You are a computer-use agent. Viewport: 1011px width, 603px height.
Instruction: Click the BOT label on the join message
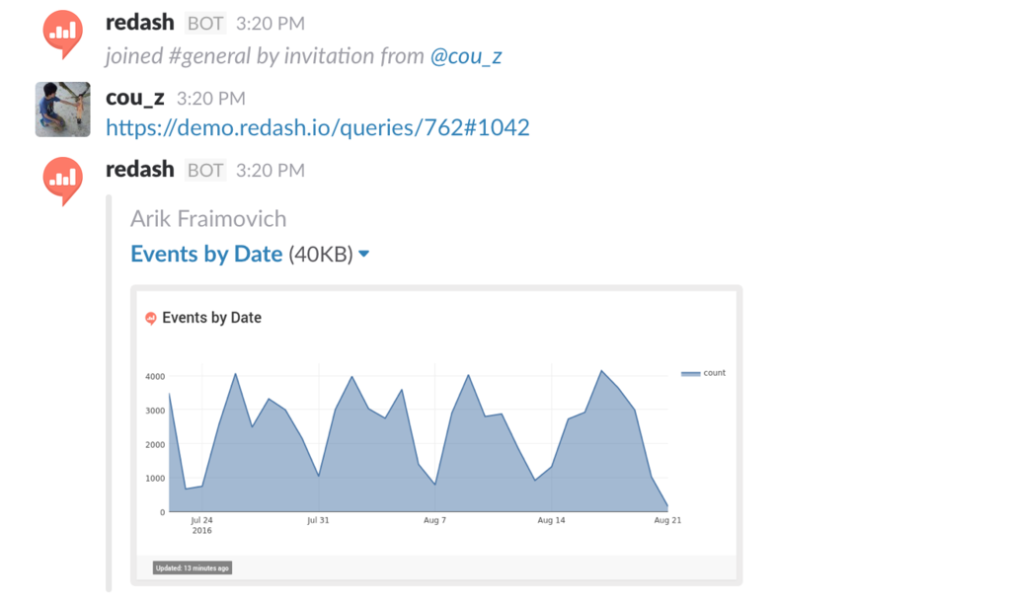tap(205, 24)
